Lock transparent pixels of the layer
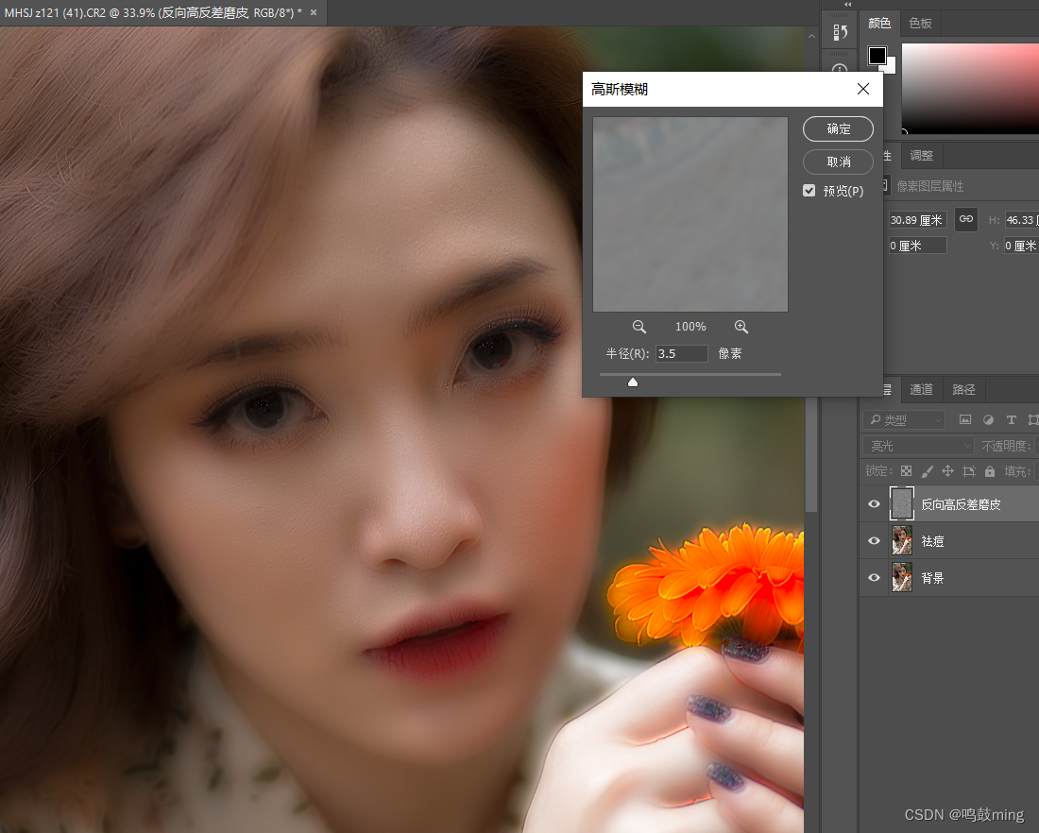 [x=906, y=471]
